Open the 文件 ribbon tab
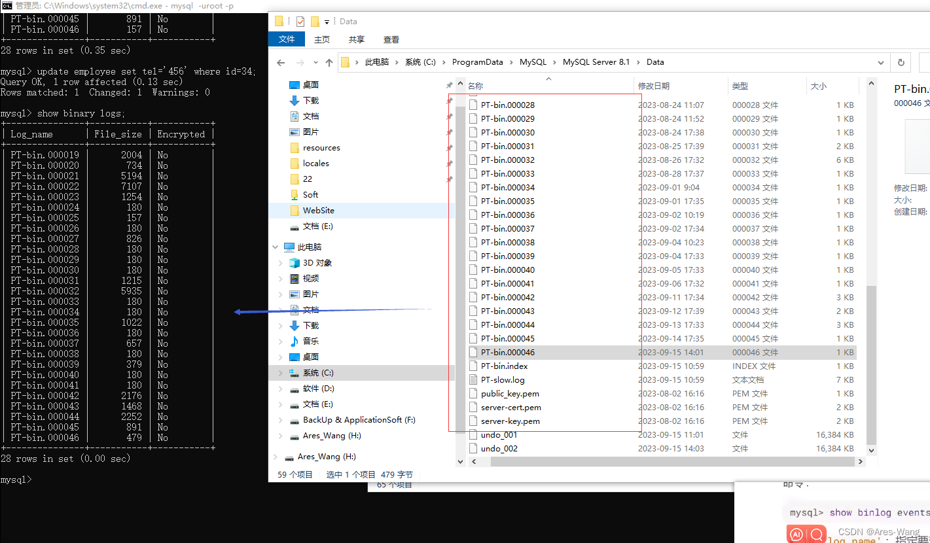930x543 pixels. click(287, 39)
